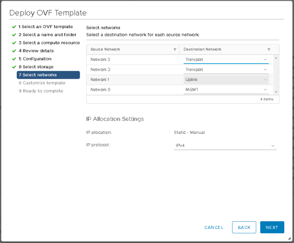Go to step 2 Select a name and folder
This screenshot has width=294, height=243.
point(47,35)
